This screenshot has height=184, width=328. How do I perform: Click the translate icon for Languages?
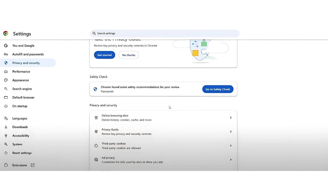pyautogui.click(x=6, y=118)
